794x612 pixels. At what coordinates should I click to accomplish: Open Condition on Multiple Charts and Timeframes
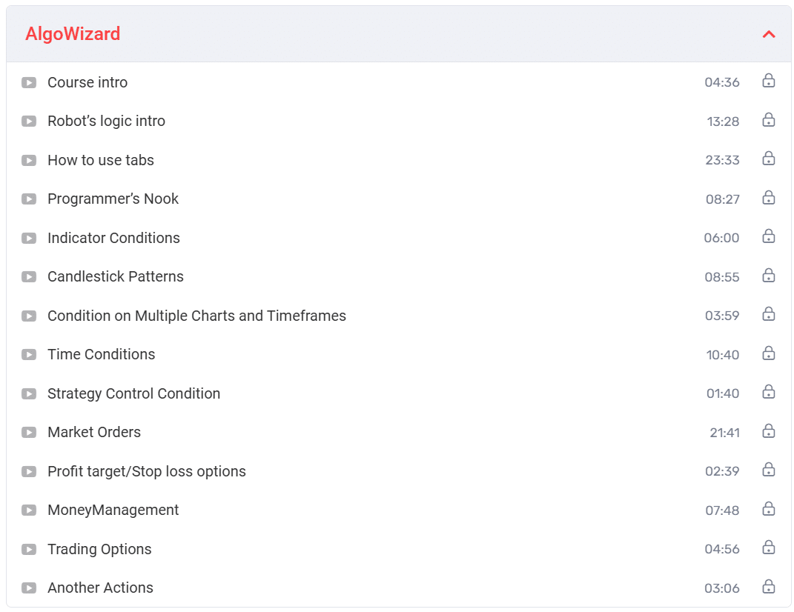(196, 316)
